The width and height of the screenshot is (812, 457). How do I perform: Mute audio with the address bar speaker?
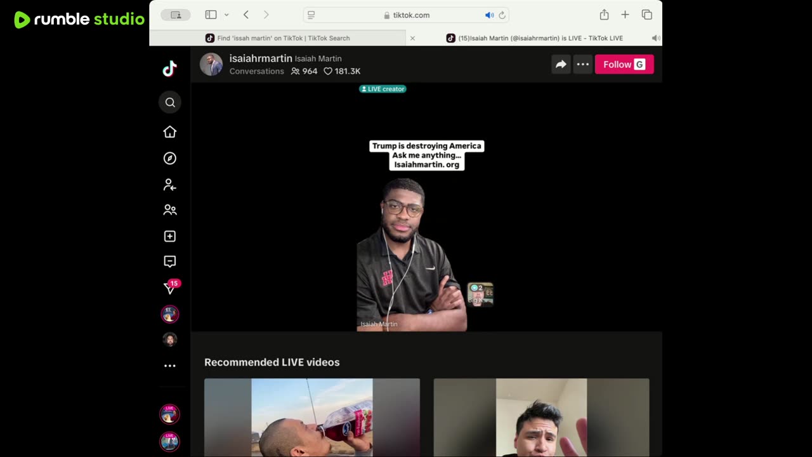pyautogui.click(x=489, y=15)
